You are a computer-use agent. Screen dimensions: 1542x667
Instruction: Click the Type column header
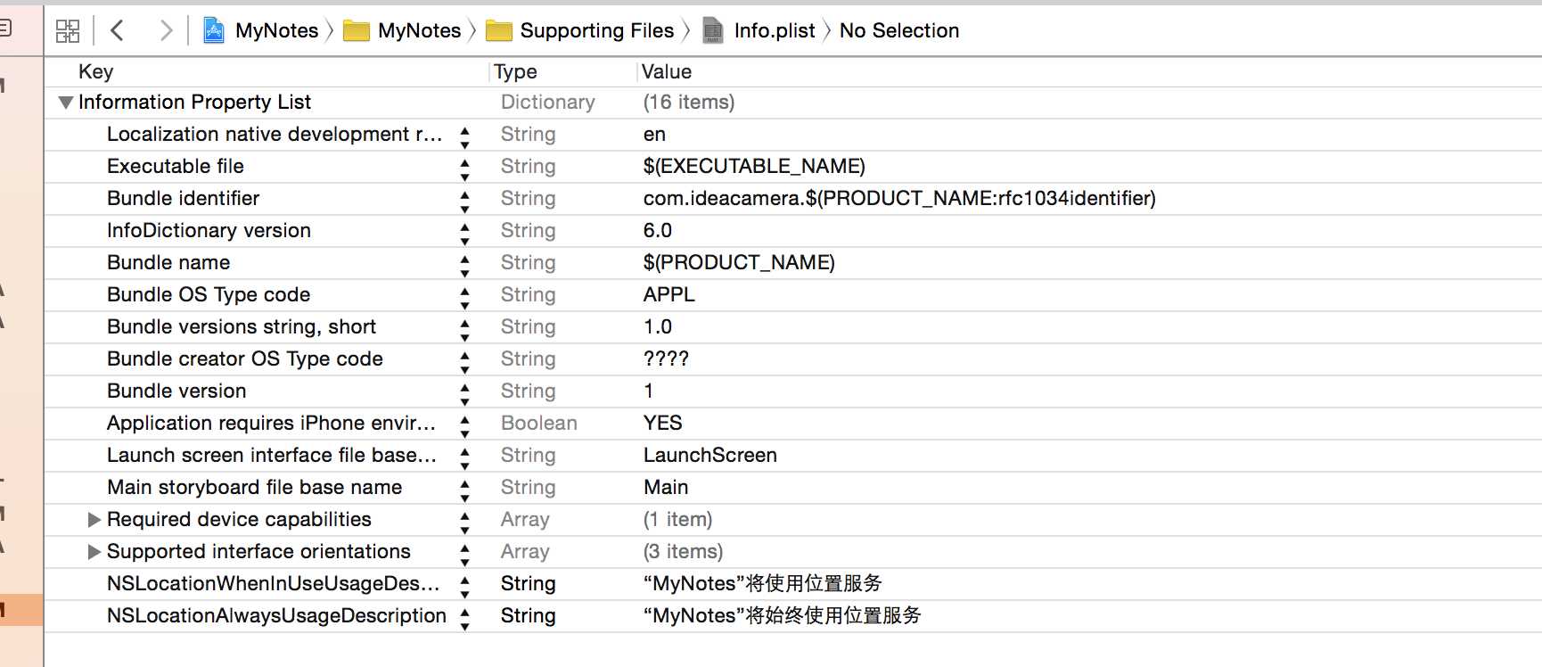click(x=515, y=72)
